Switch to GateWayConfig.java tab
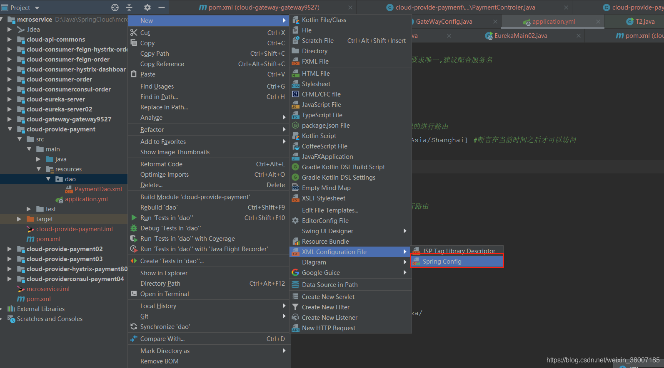664x368 pixels. 444,22
